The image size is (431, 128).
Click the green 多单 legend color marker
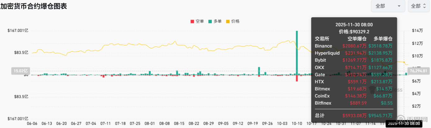point(210,22)
